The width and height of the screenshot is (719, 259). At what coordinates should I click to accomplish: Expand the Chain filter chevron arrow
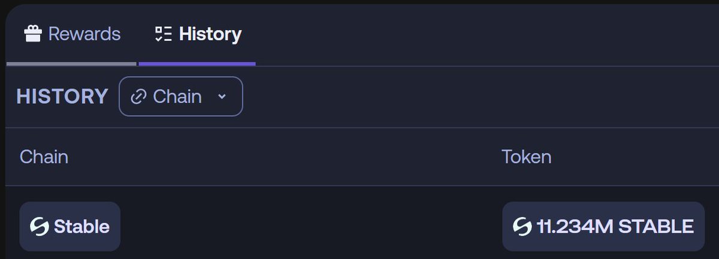tap(222, 97)
